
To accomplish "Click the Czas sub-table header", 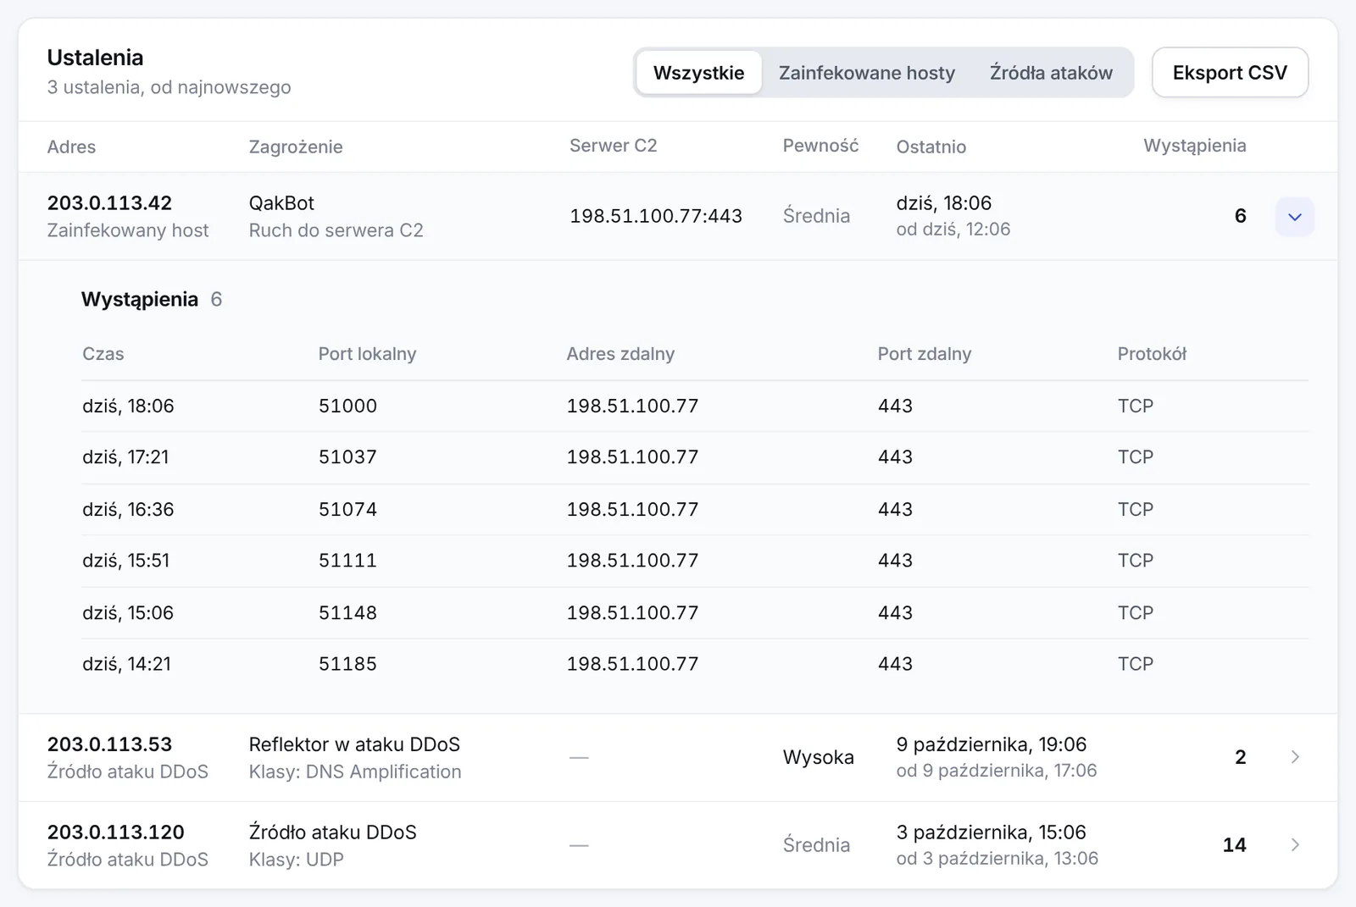I will click(x=103, y=354).
